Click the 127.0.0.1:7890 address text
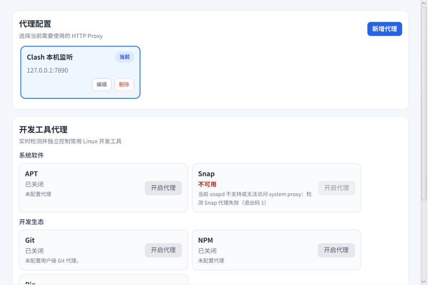The height and width of the screenshot is (285, 428). pyautogui.click(x=47, y=71)
